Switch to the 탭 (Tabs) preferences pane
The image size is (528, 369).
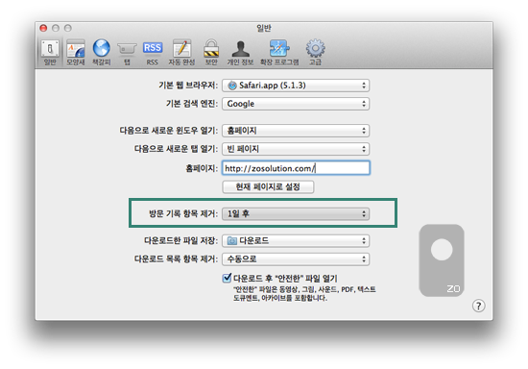point(127,52)
